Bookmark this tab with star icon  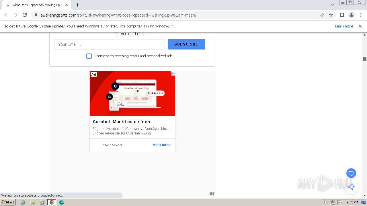click(331, 15)
